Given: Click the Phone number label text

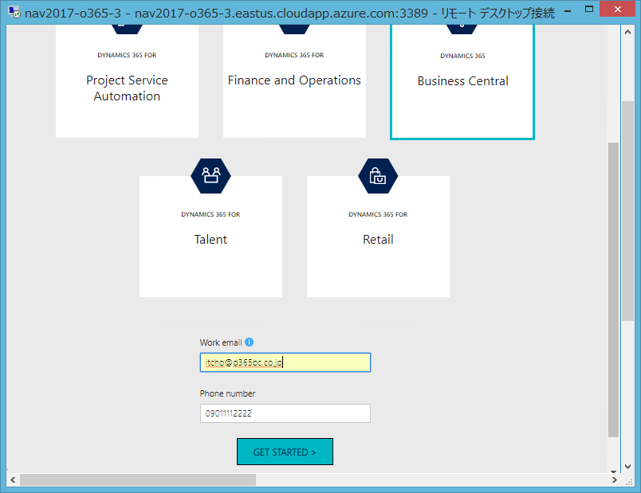Looking at the screenshot, I should [227, 393].
